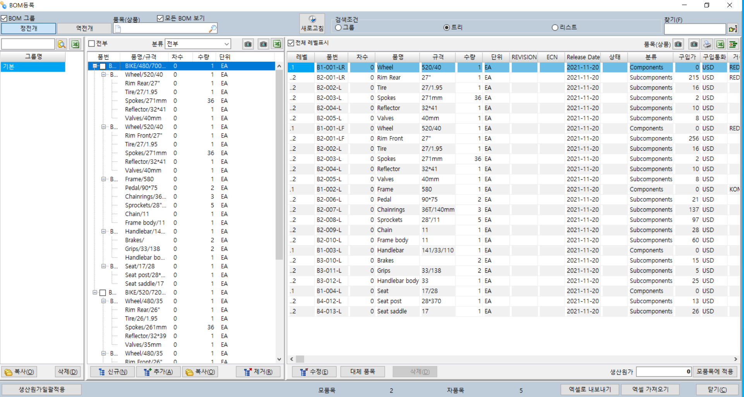Click group panel 삭제(D) delete button
Viewport: 744px width, 397px height.
(68, 372)
